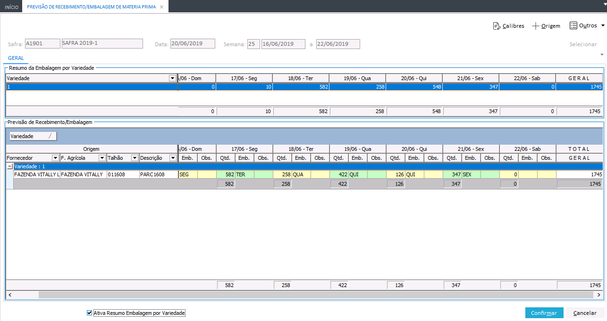Click 17/06 - Seg header in summary grid

coord(244,78)
